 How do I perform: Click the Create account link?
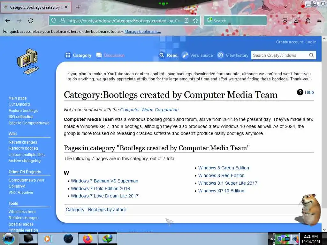click(x=289, y=42)
